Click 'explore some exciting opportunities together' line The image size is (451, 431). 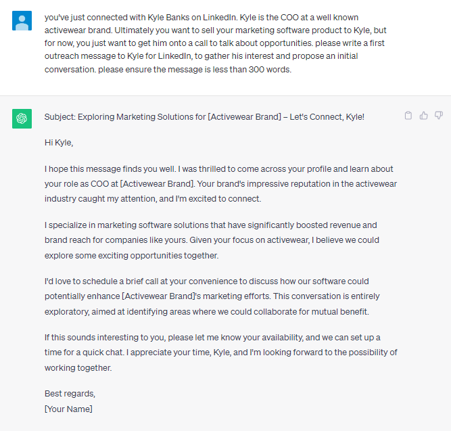pos(131,255)
